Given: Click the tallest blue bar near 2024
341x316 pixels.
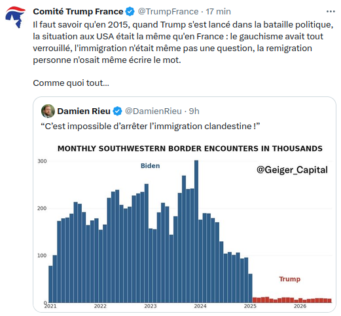Looking at the screenshot, I should [196, 231].
